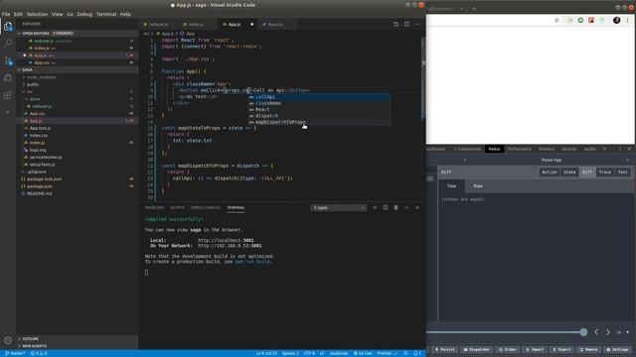Image resolution: width=636 pixels, height=357 pixels.
Task: Switch Redux inspector to Diff view
Action: [587, 172]
